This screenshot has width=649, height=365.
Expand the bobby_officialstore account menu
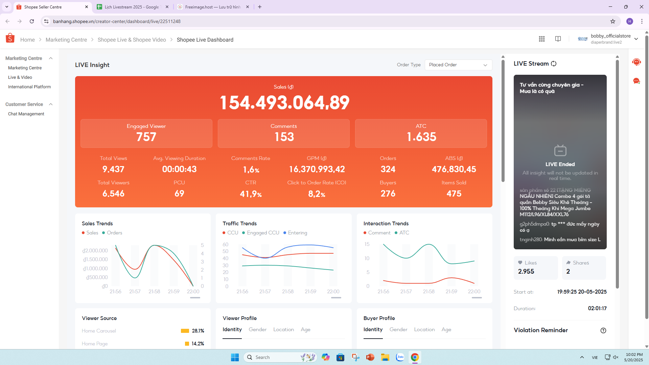[636, 39]
